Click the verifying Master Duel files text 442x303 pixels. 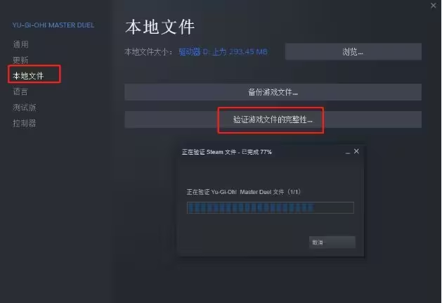coord(243,192)
